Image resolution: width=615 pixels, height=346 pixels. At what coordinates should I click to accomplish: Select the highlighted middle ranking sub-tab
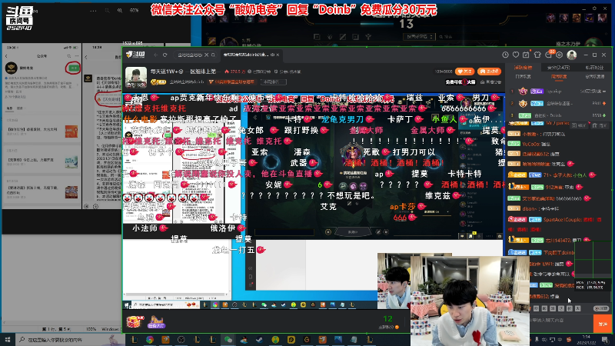559,76
